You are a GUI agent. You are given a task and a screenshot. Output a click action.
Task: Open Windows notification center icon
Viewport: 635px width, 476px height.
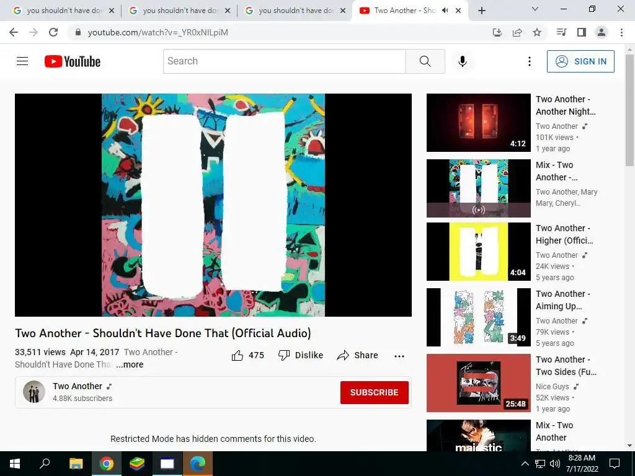tap(615, 464)
